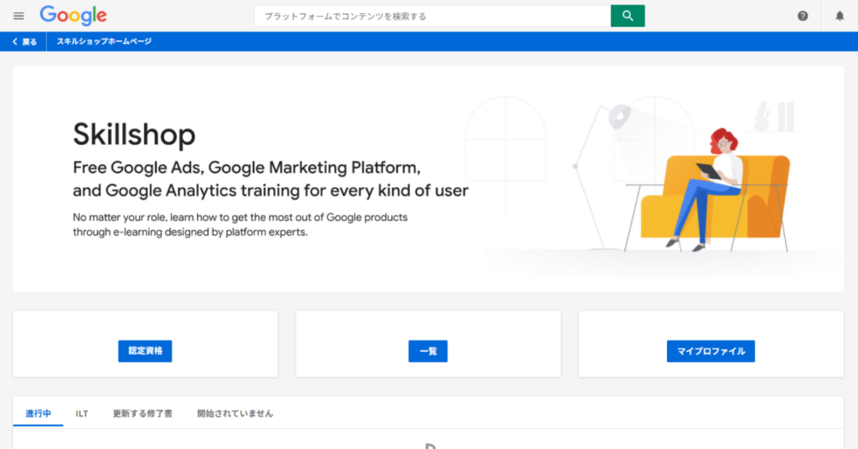Open the hamburger menu
This screenshot has width=858, height=449.
pyautogui.click(x=18, y=16)
